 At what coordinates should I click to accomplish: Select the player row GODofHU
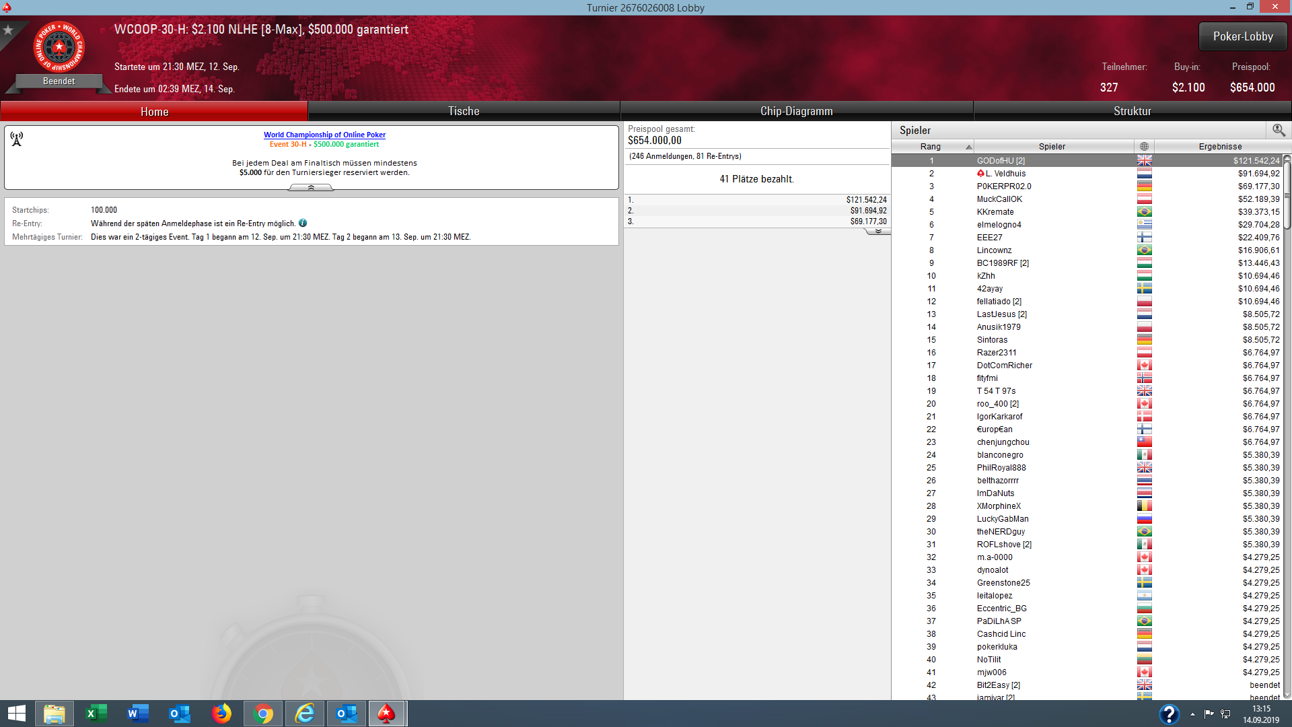1052,161
